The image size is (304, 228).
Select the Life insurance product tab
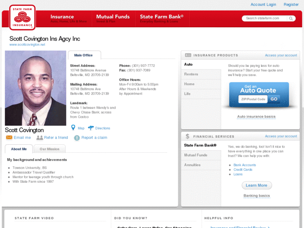coord(201,94)
